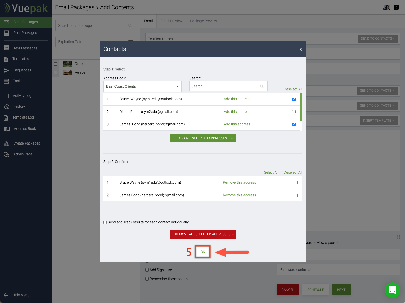Tick the Venice package checkbox

(x=55, y=73)
